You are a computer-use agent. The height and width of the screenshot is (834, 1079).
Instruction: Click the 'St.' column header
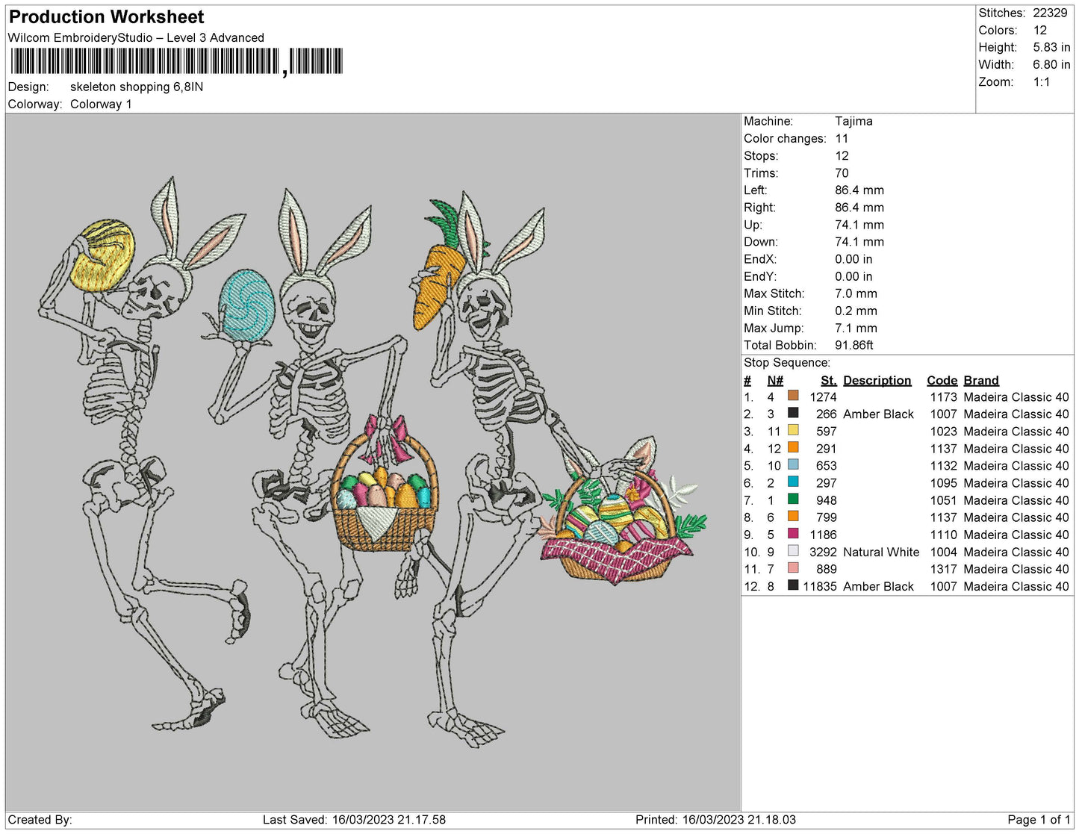coord(829,381)
